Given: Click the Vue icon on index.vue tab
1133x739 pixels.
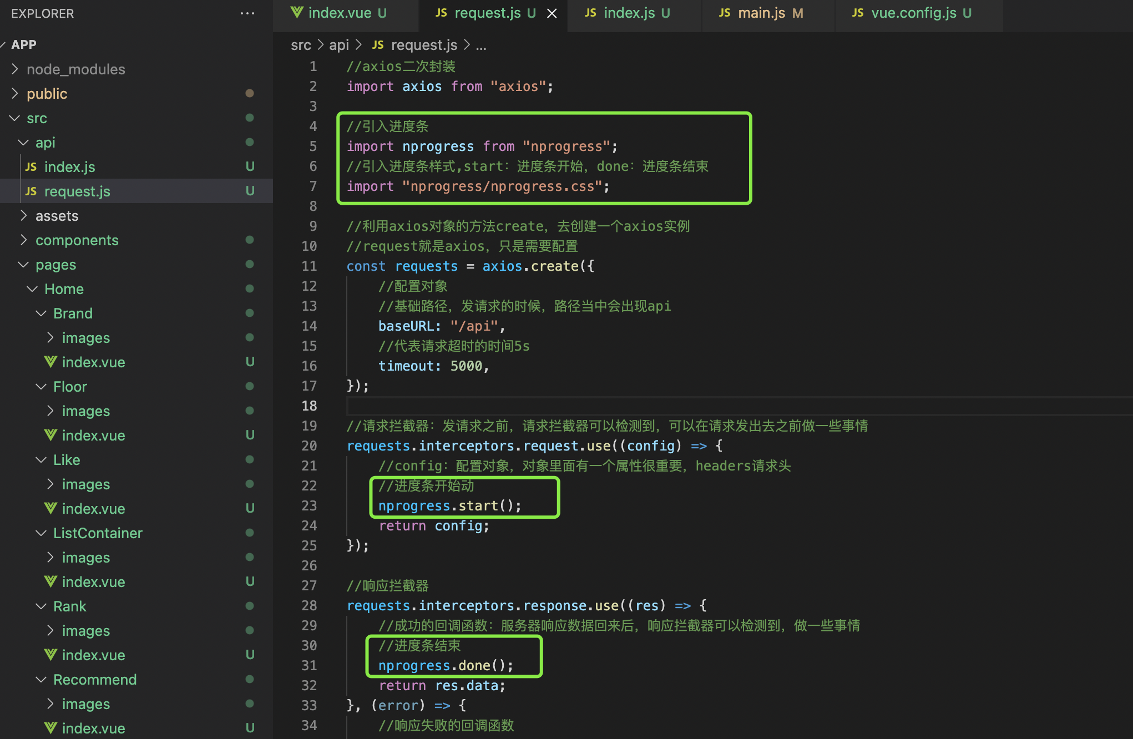Looking at the screenshot, I should [x=297, y=12].
